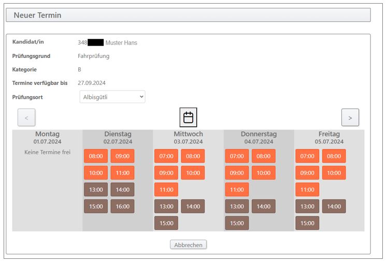This screenshot has height=263, width=387.
Task: Choose Tuesday 16:00 appointment
Action: [x=122, y=206]
